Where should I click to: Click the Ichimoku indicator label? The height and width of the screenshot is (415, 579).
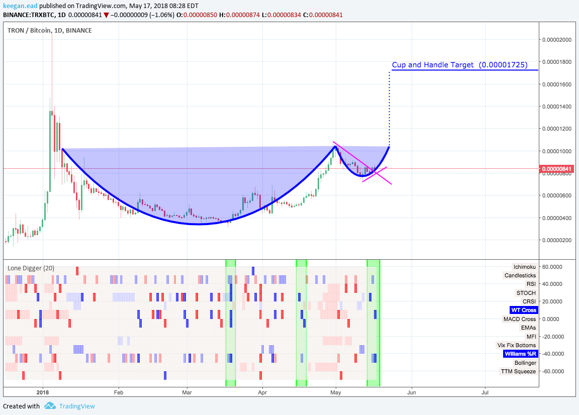click(524, 267)
